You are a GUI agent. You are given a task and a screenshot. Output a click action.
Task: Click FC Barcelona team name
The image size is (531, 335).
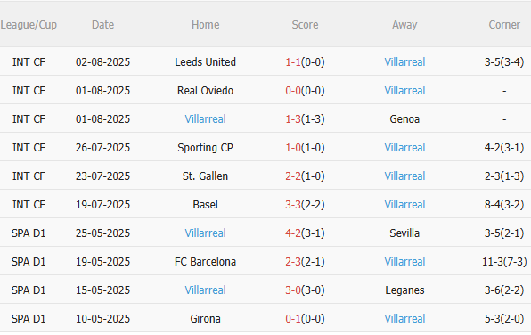[205, 262]
